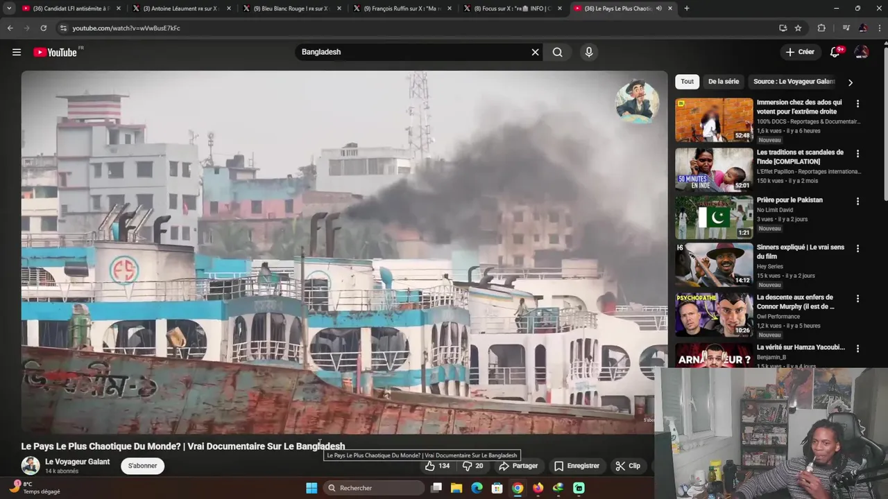
Task: Open the YouTube account avatar menu
Action: click(862, 52)
